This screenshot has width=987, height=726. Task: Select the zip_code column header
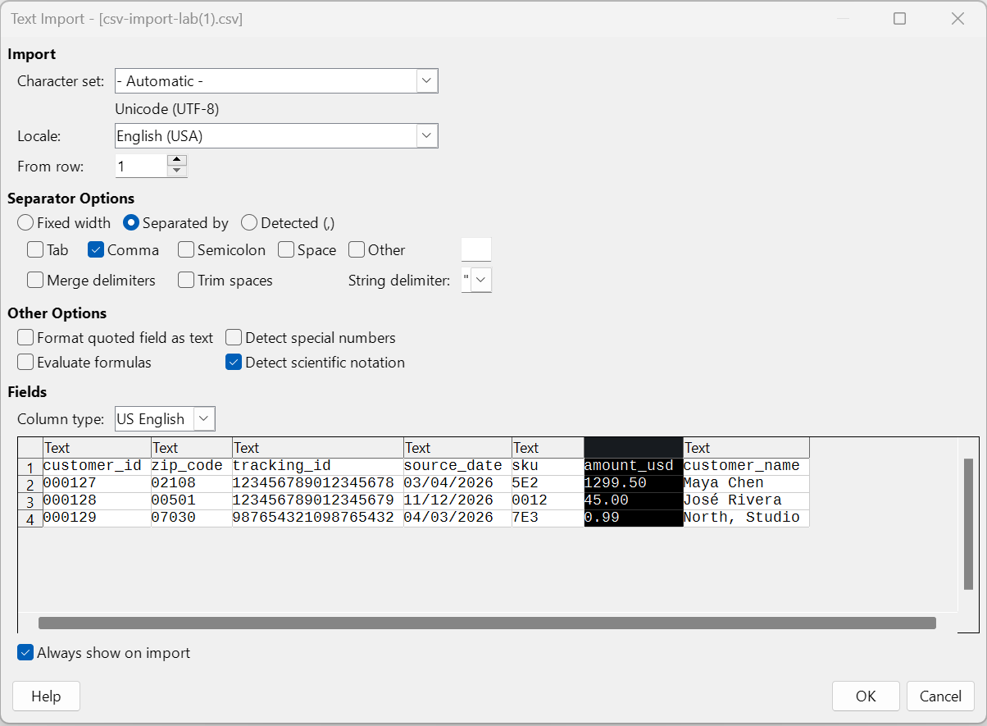tap(192, 448)
